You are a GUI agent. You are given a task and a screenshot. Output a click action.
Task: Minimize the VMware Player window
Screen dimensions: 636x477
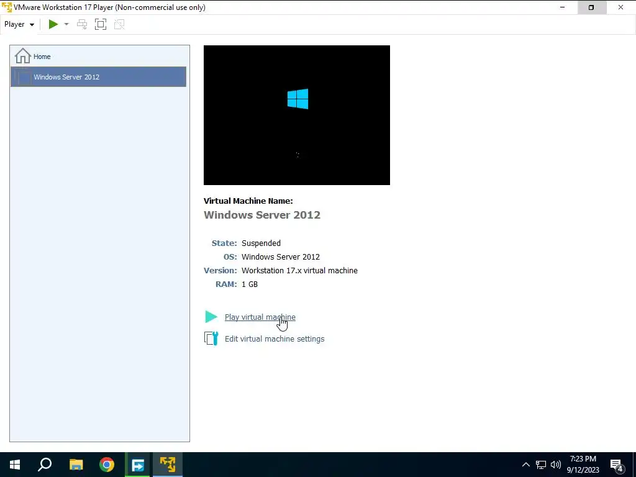[562, 7]
